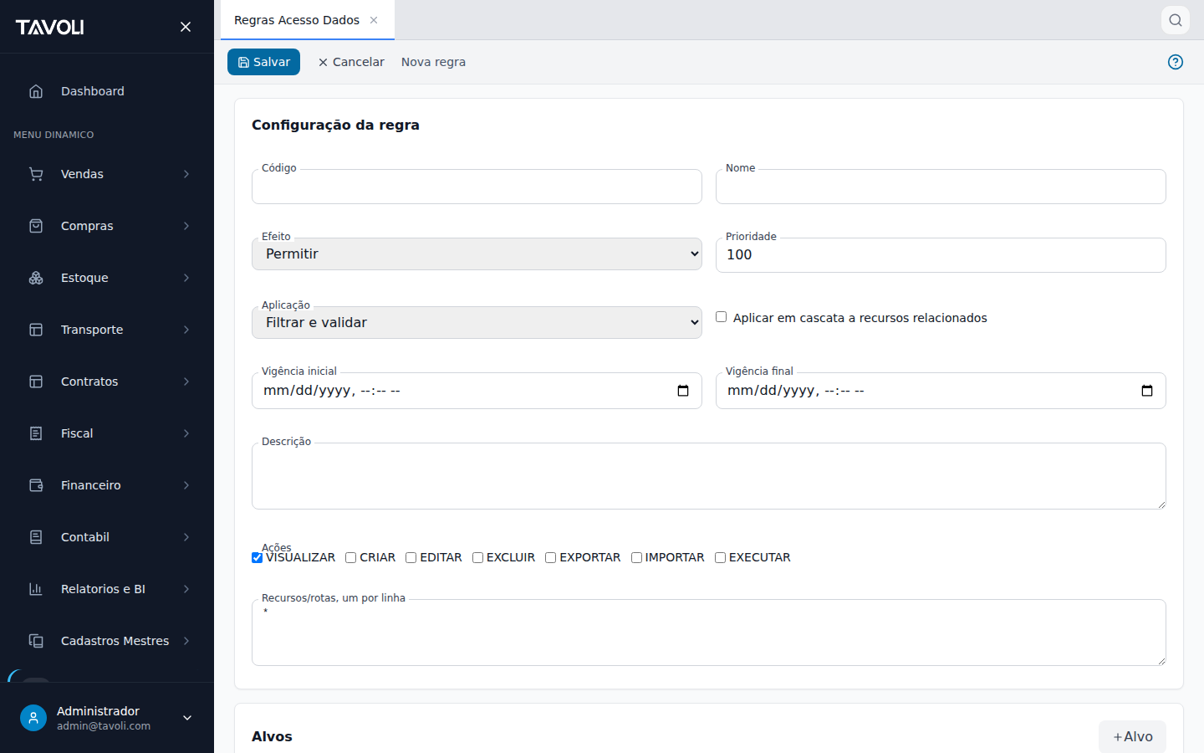The image size is (1204, 753).
Task: Expand the Financeiro menu chevron
Action: pos(186,485)
